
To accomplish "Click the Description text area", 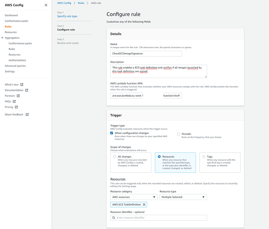I will click(158, 71).
